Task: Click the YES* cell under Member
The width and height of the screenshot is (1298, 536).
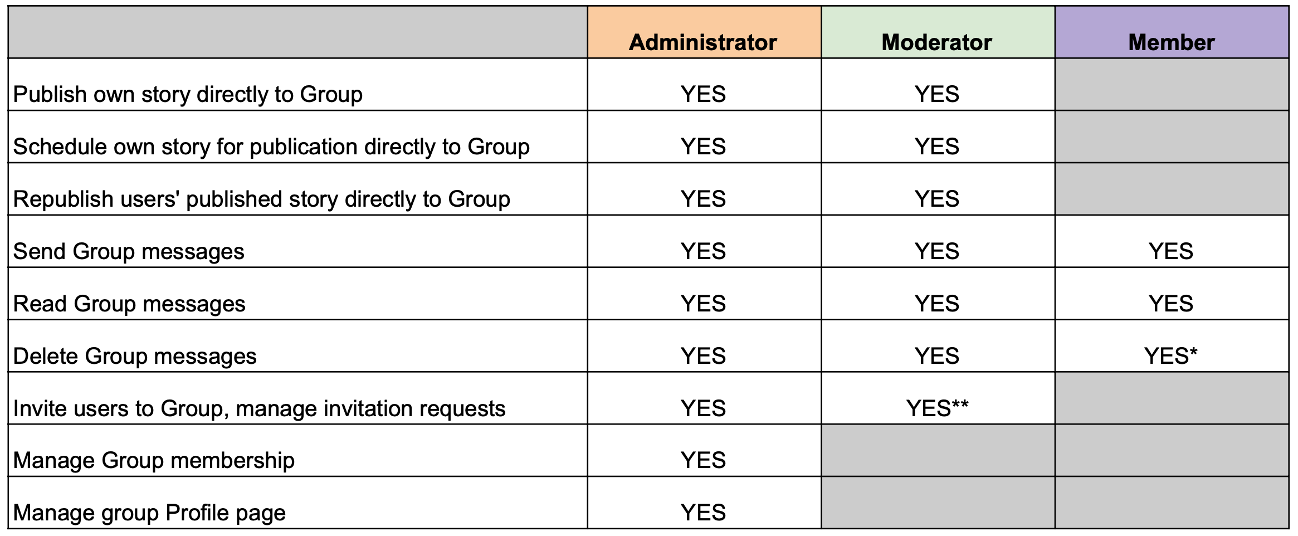Action: click(x=1172, y=346)
